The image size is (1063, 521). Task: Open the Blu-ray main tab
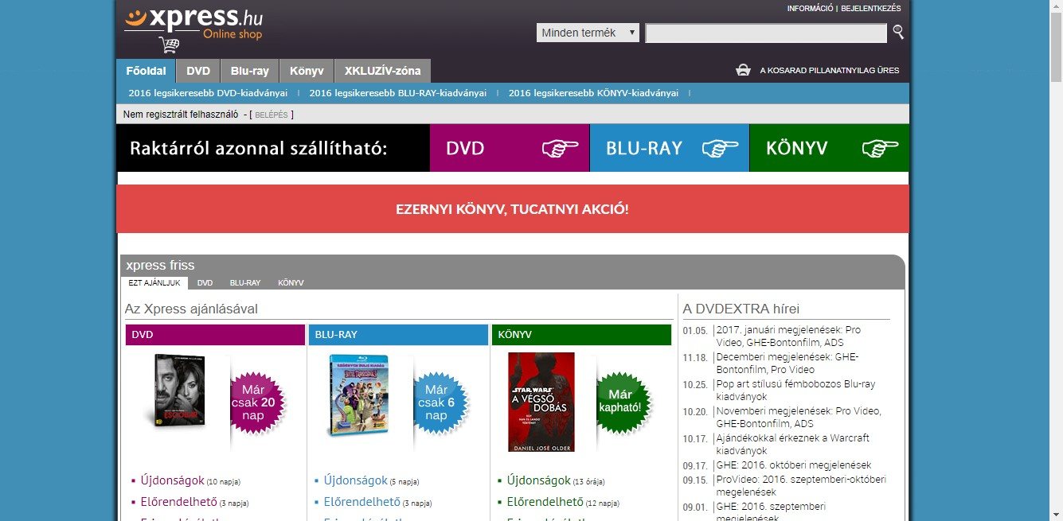[250, 71]
